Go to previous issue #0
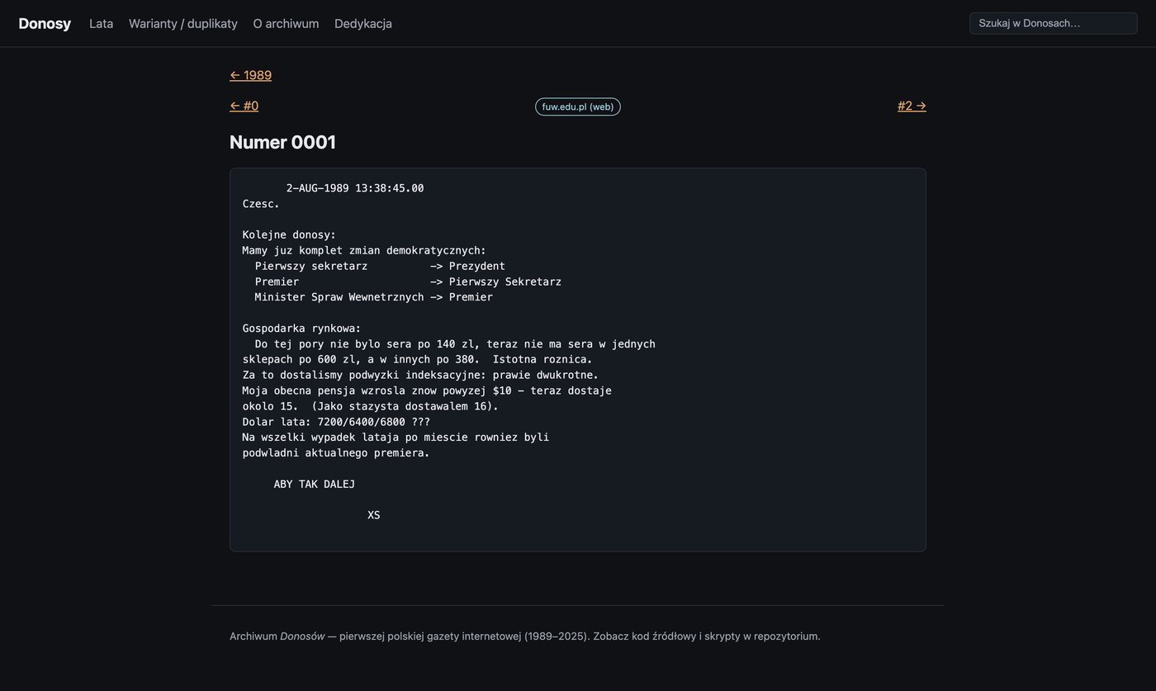 [244, 106]
